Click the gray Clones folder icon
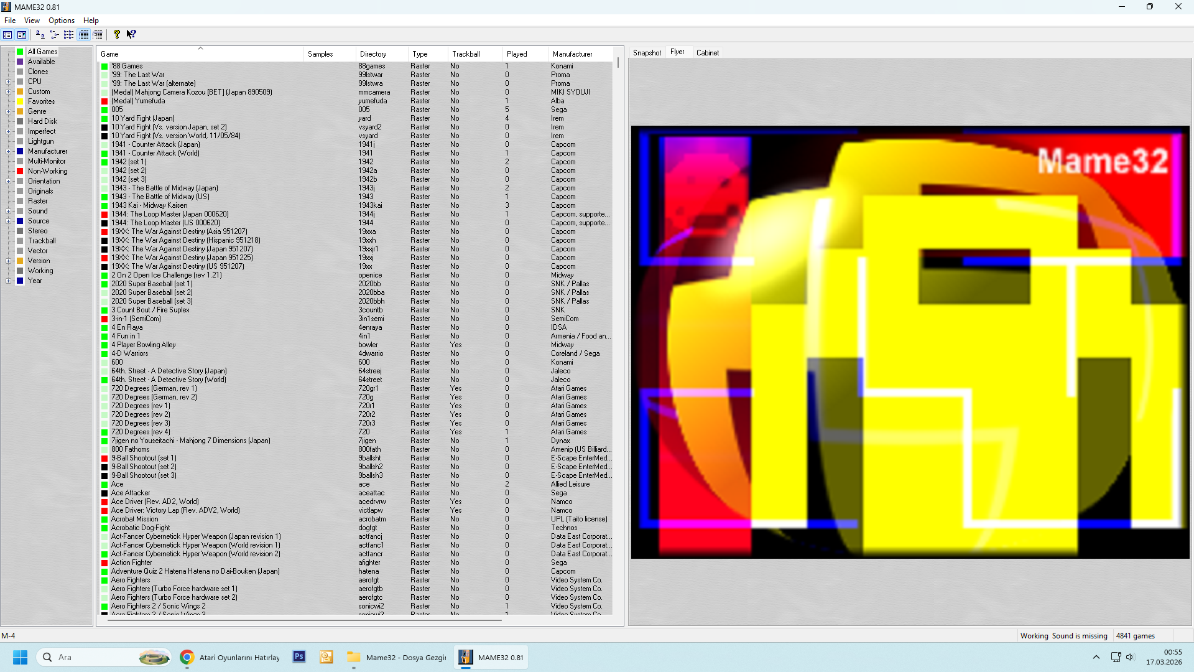This screenshot has height=672, width=1194. point(20,72)
